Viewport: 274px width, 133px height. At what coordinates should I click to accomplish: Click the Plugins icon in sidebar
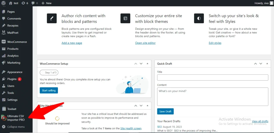(x=3, y=79)
